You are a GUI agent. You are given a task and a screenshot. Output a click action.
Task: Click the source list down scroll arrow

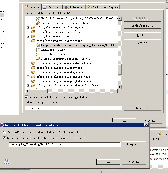point(119,87)
